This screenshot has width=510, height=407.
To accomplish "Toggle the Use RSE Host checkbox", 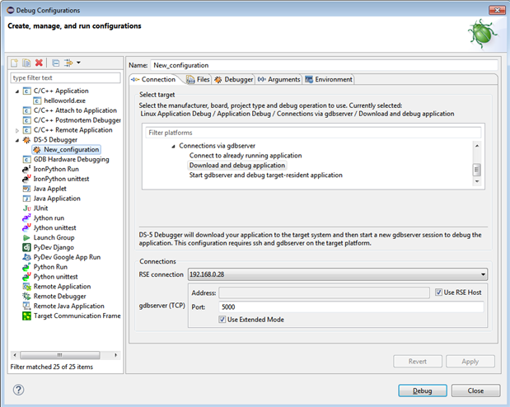I will pos(438,292).
